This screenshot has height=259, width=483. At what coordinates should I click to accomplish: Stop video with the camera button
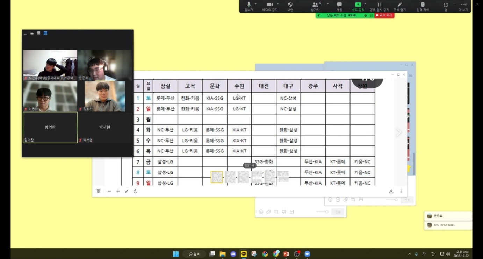tap(270, 6)
